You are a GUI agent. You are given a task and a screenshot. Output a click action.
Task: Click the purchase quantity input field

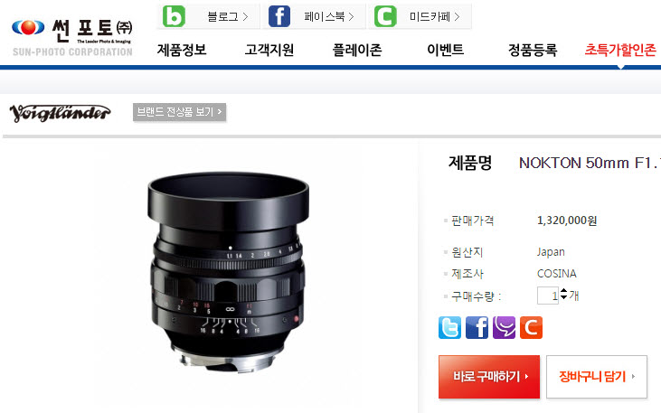click(x=548, y=296)
